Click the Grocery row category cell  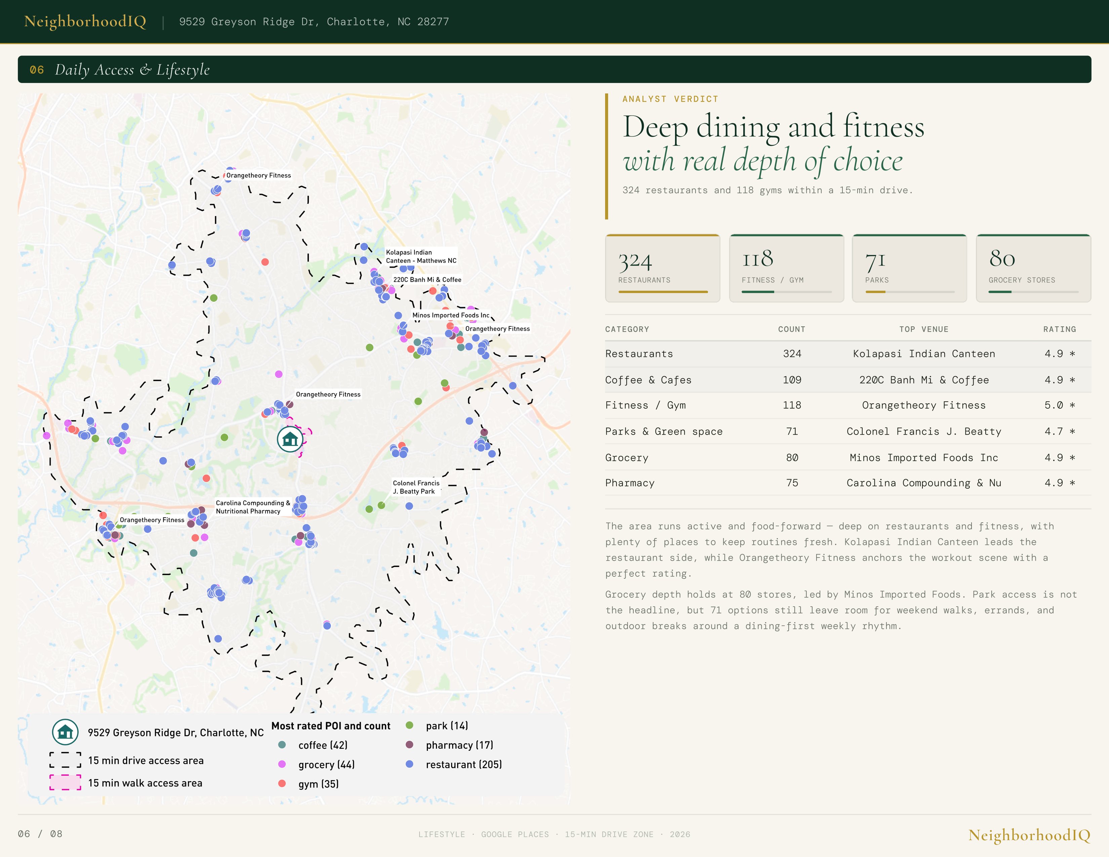[627, 458]
